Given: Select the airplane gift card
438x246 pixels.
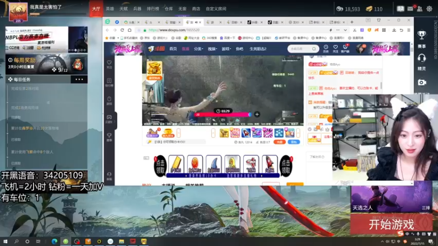Looking at the screenshot, I should point(251,164).
